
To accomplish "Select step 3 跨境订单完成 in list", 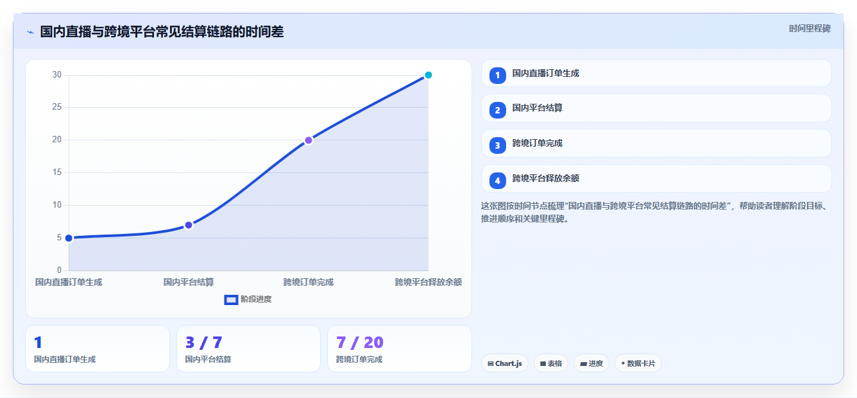I will tap(656, 144).
